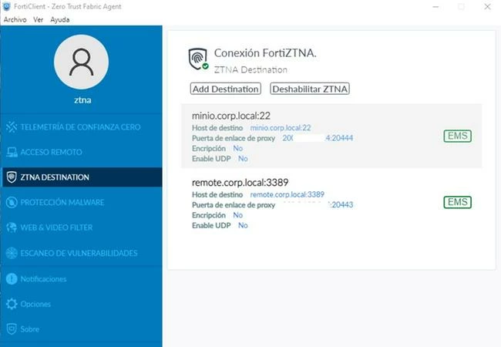
Task: Click the ZTNA Destination shield icon in sidebar
Action: (x=12, y=177)
